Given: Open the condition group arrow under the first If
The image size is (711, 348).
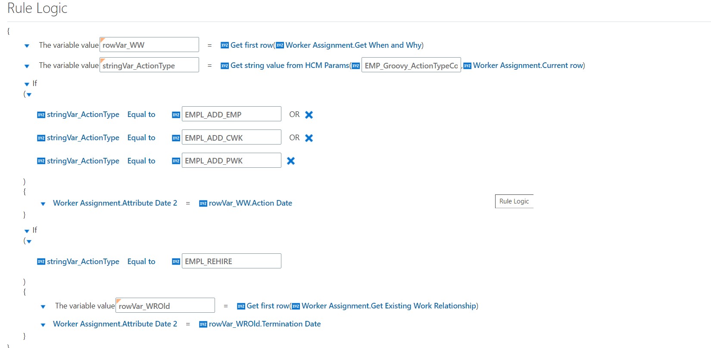Looking at the screenshot, I should (x=29, y=95).
